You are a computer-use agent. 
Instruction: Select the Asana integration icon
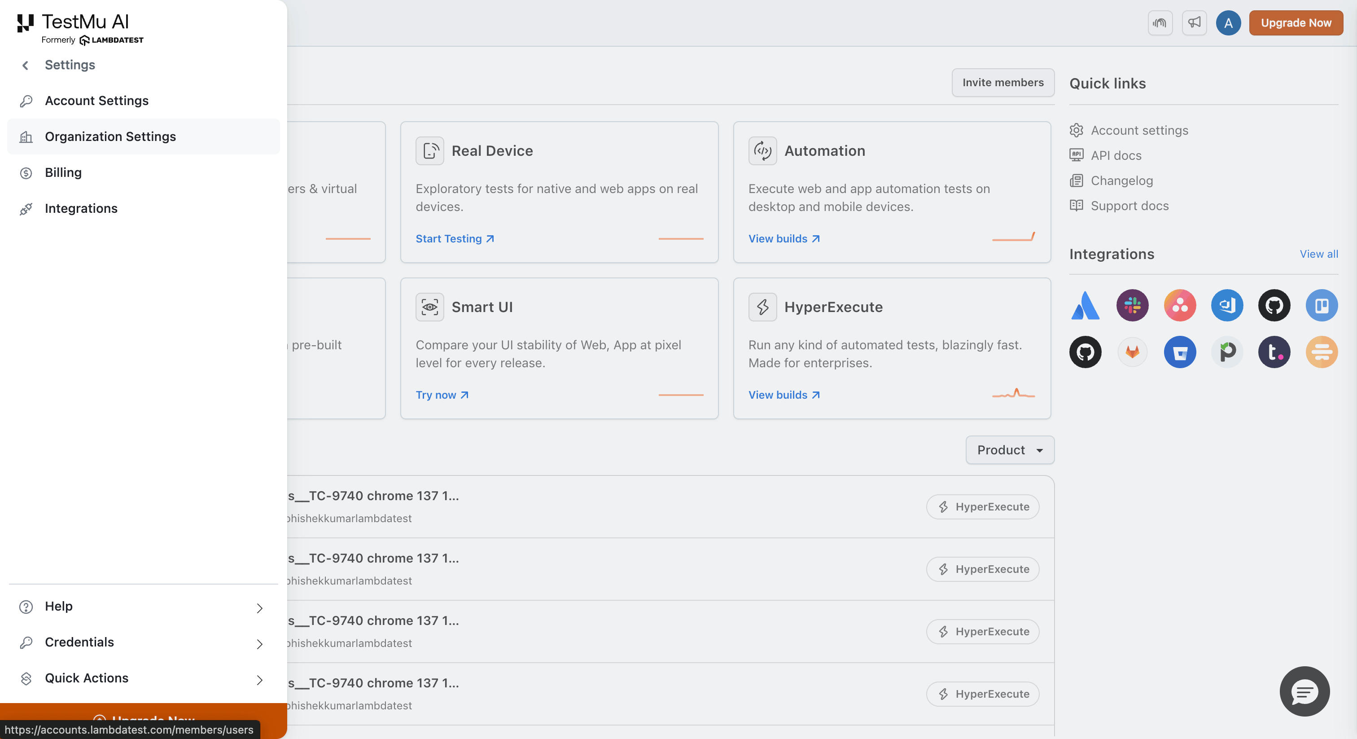point(1179,305)
